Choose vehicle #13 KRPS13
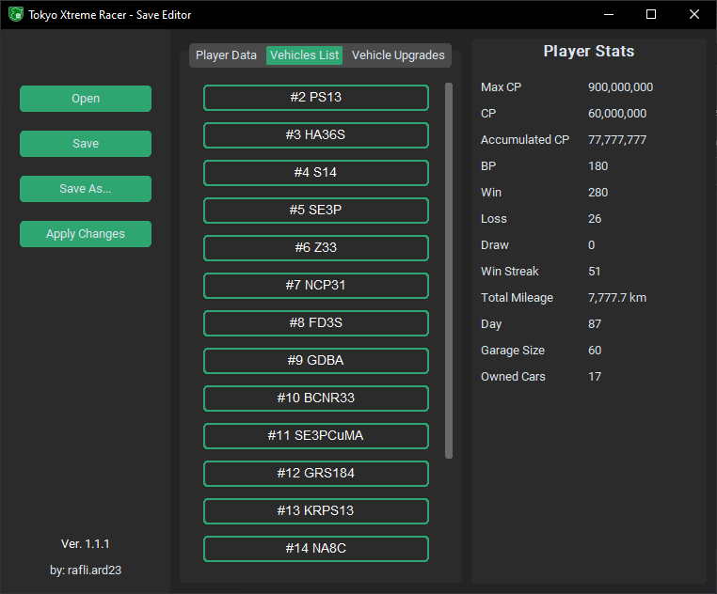The width and height of the screenshot is (717, 594). tap(316, 511)
